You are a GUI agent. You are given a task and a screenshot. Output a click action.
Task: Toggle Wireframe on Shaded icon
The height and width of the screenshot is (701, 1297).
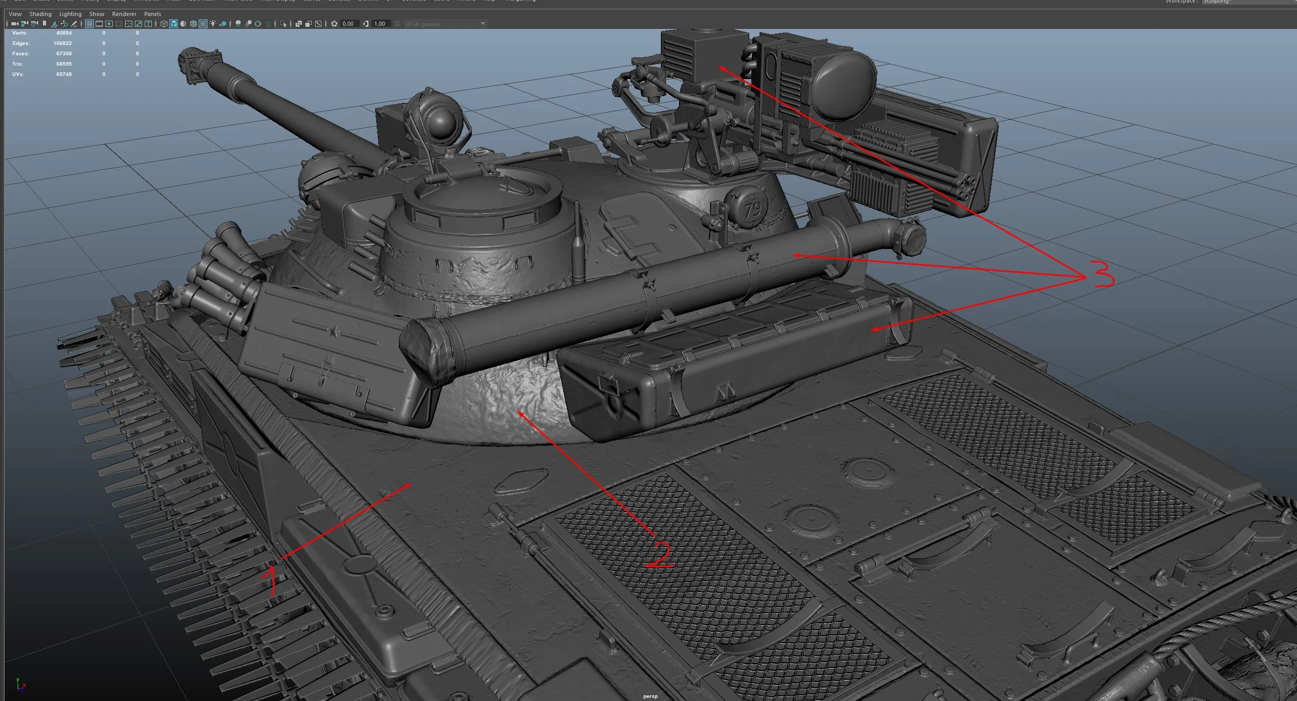tap(193, 24)
